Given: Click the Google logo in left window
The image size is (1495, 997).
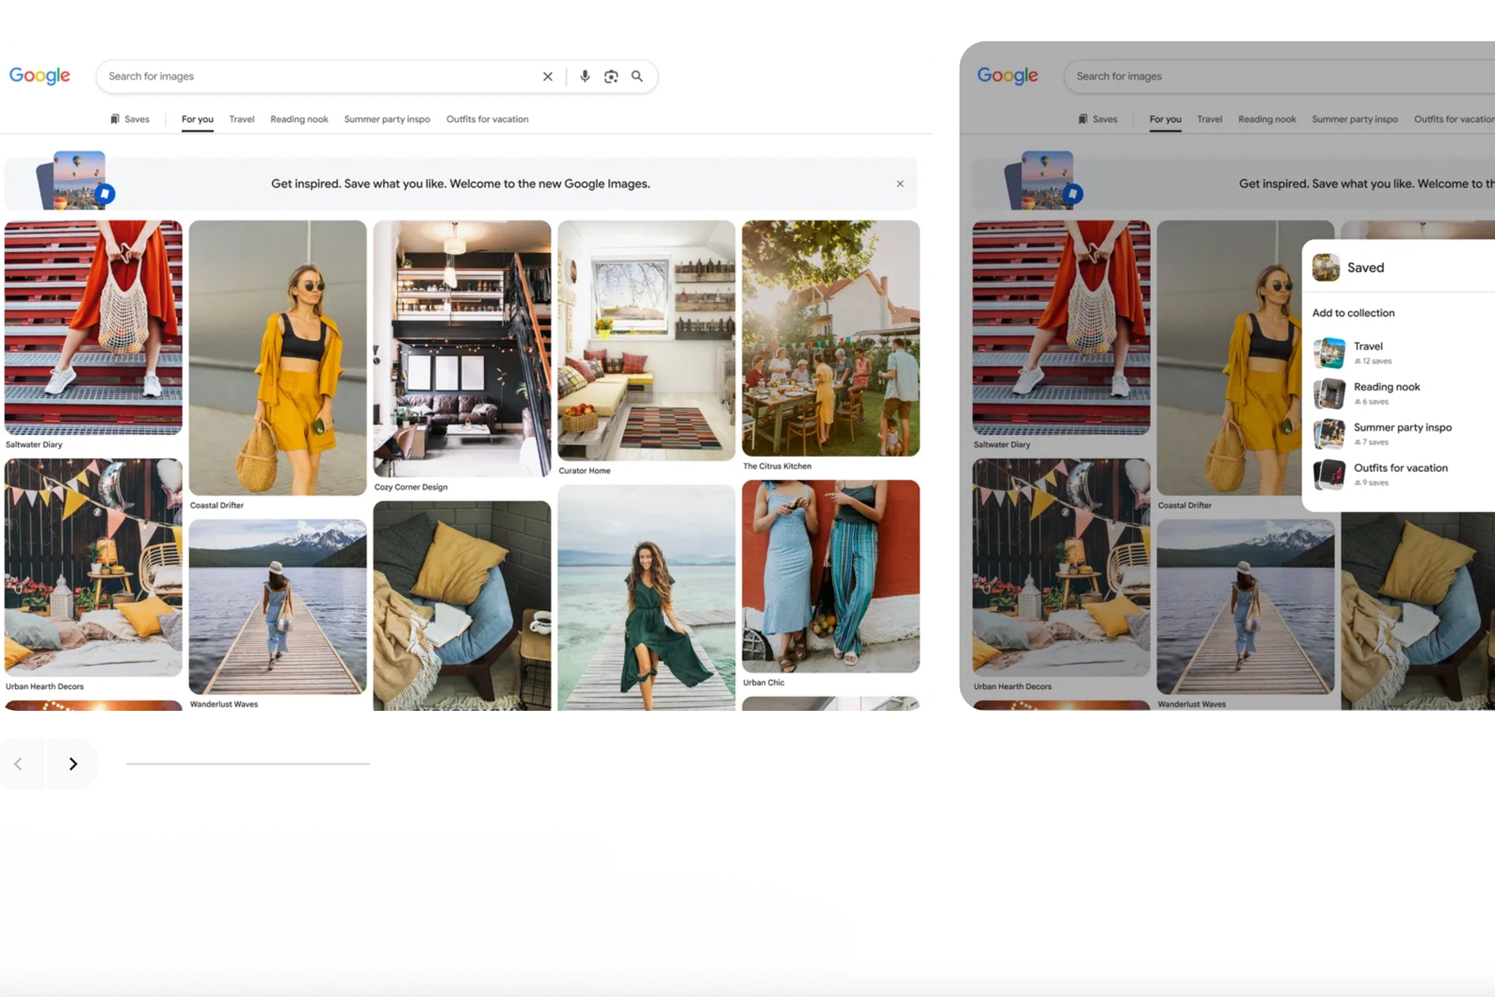Looking at the screenshot, I should (39, 76).
